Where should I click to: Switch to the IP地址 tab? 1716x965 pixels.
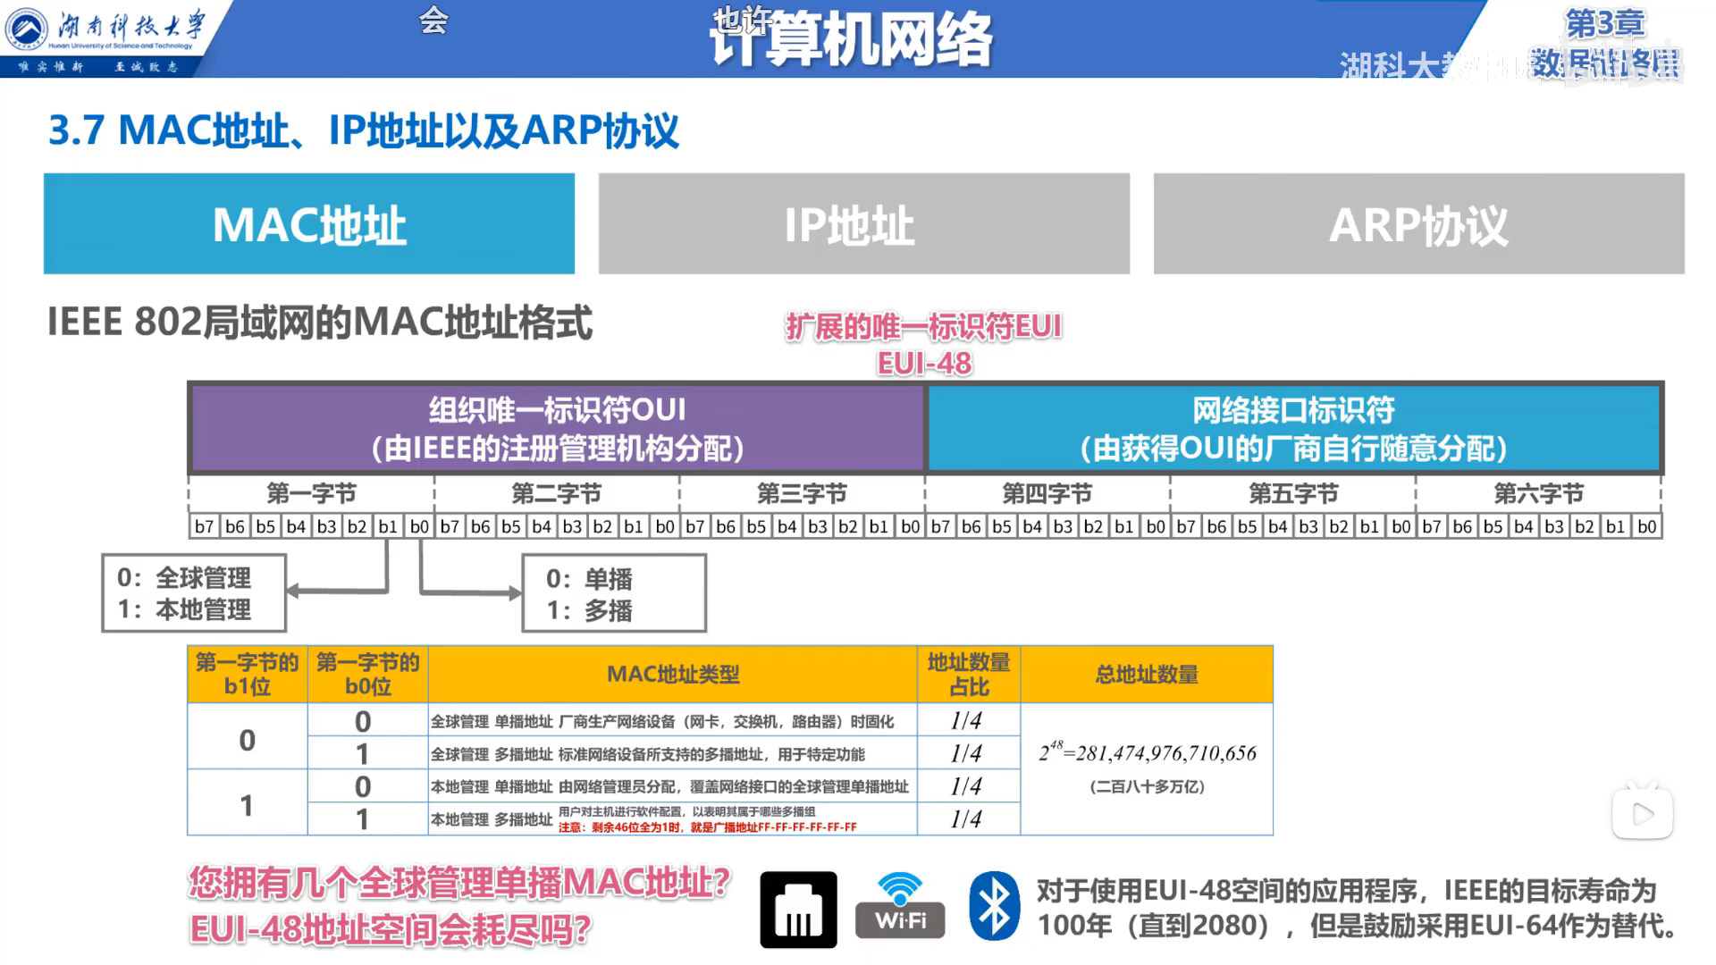tap(863, 223)
